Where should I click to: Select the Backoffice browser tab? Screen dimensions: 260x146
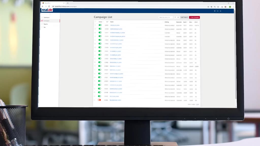pos(53,3)
